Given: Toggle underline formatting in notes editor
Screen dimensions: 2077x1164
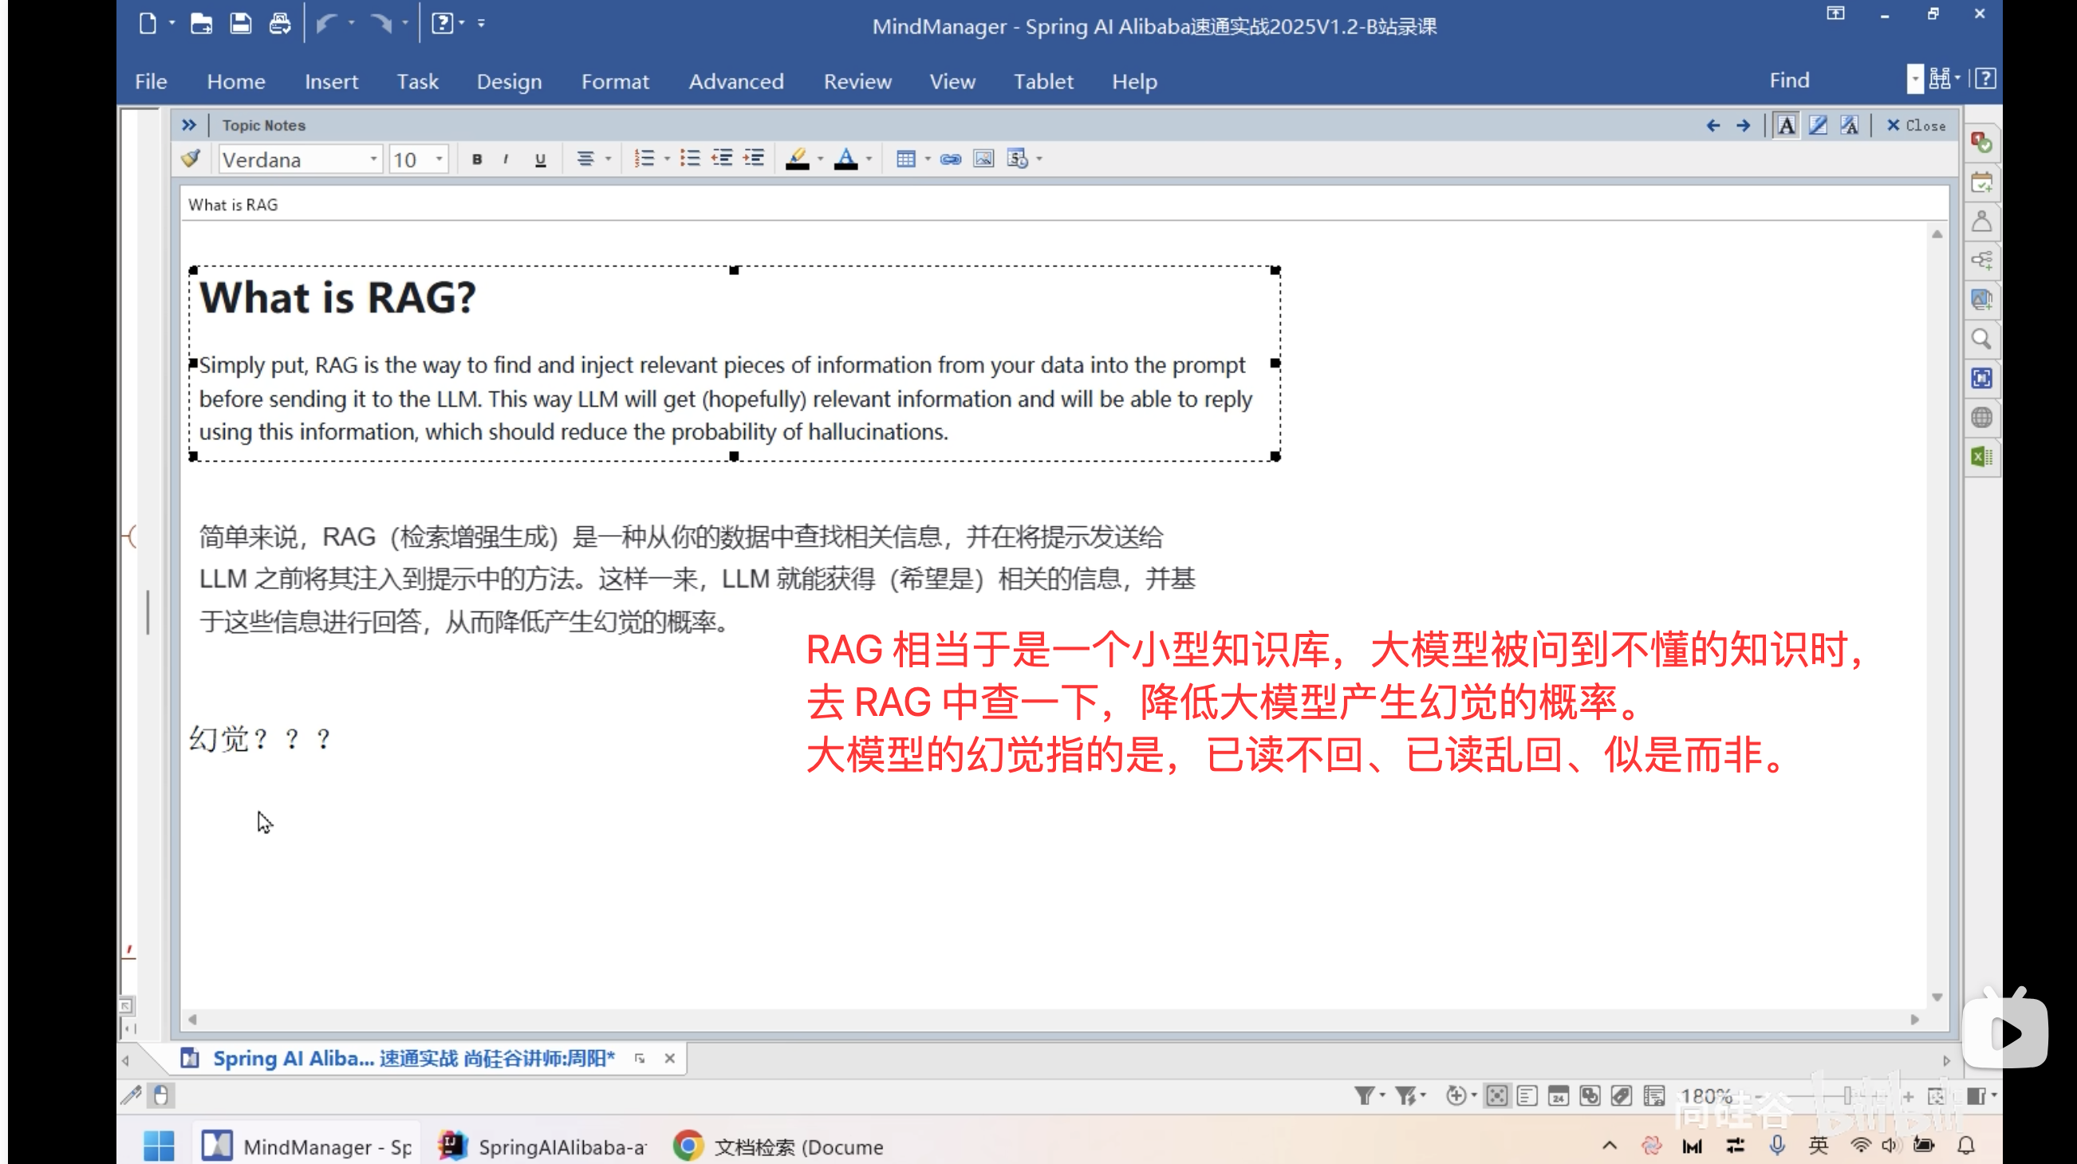Looking at the screenshot, I should 540,159.
